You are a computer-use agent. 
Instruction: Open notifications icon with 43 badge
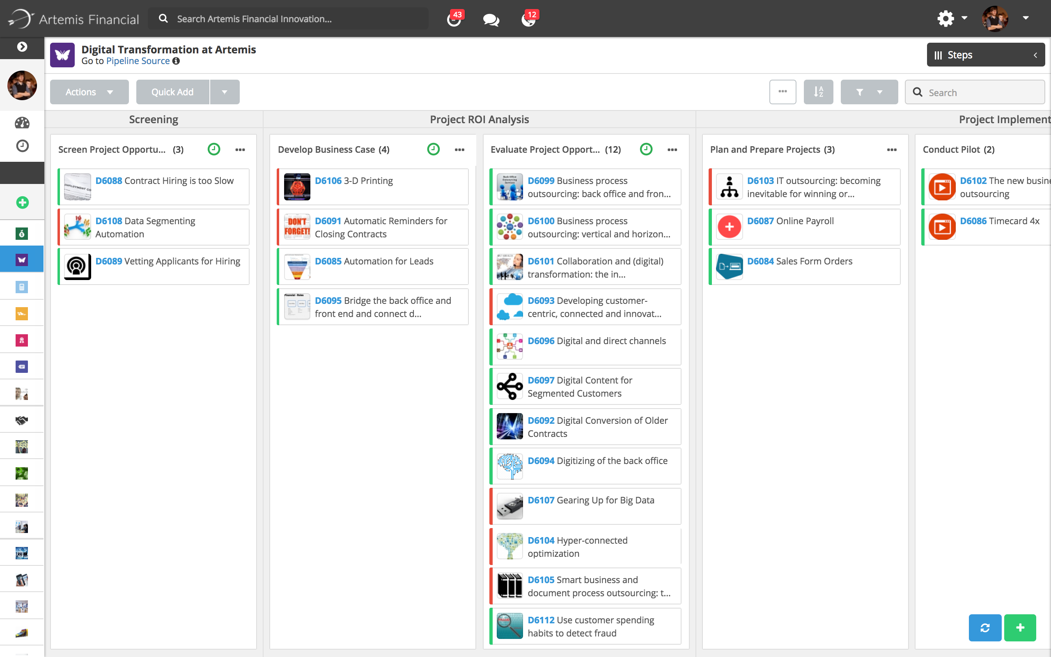pyautogui.click(x=454, y=20)
